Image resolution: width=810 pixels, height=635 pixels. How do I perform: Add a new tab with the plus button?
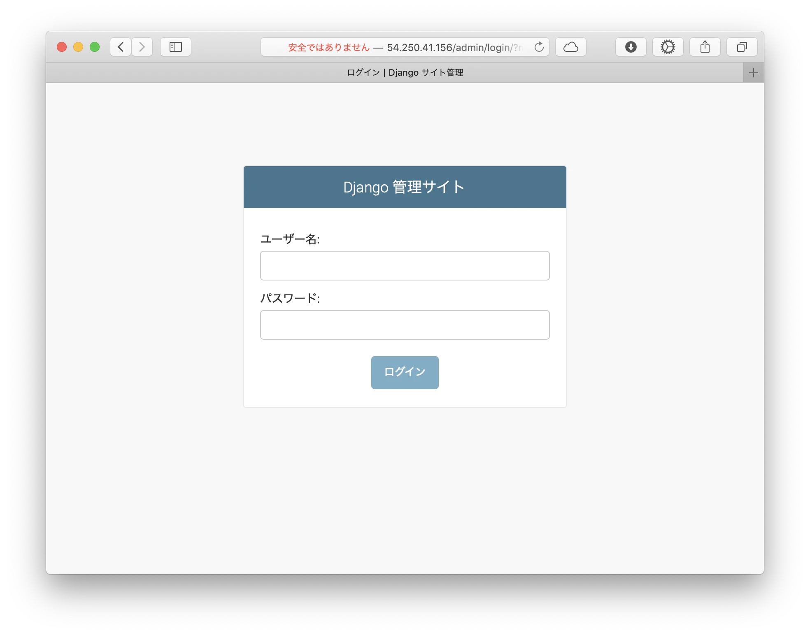click(x=754, y=73)
